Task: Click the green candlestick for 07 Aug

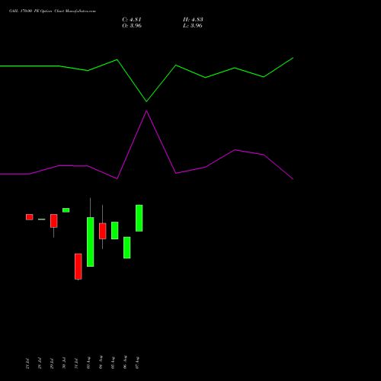Action: (139, 218)
